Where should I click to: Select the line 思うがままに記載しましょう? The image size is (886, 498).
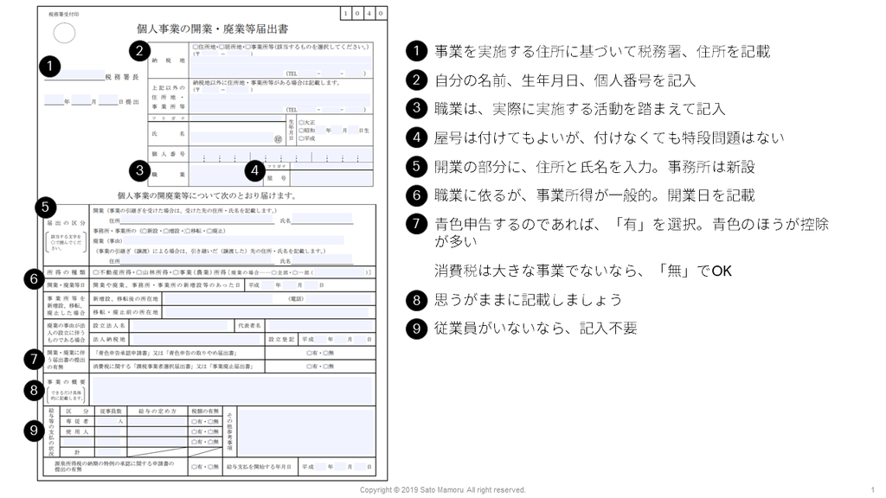coord(529,300)
